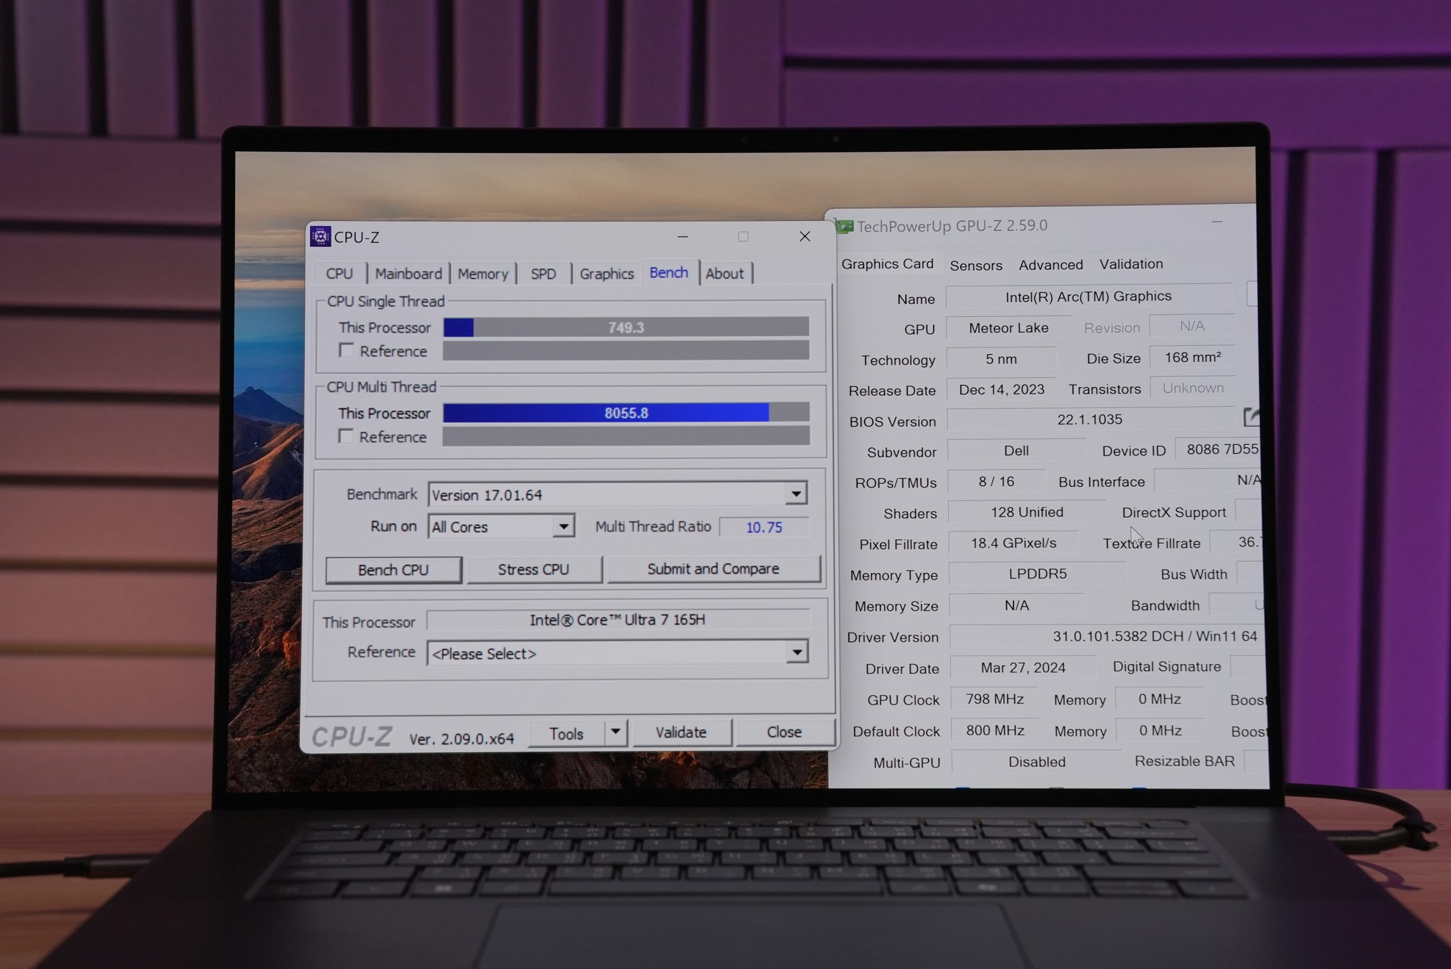This screenshot has height=969, width=1451.
Task: Minimize the CPU-Z window
Action: pyautogui.click(x=683, y=237)
